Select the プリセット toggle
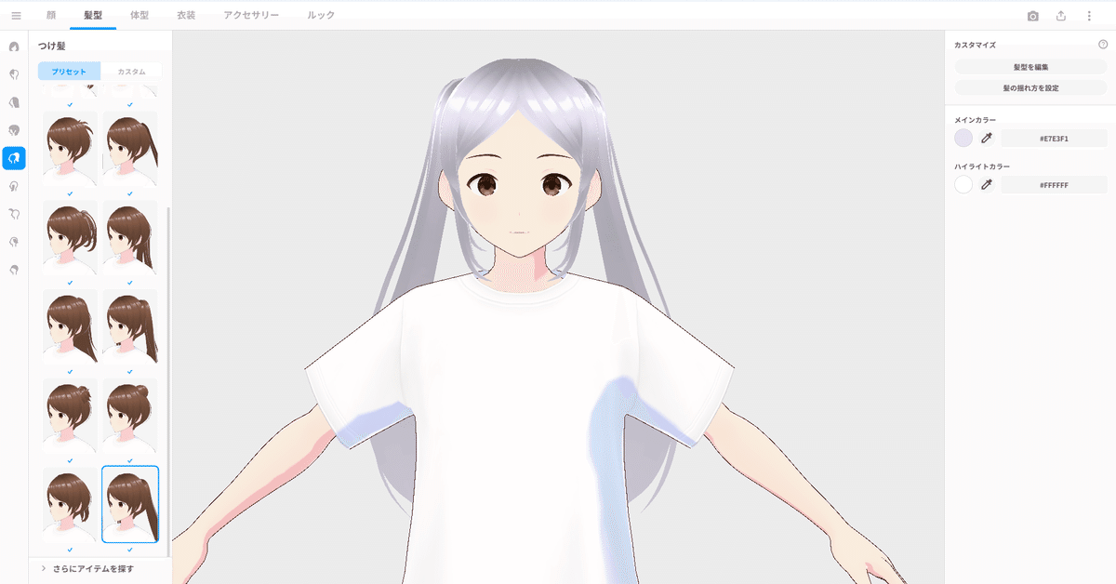This screenshot has width=1116, height=584. pyautogui.click(x=69, y=72)
